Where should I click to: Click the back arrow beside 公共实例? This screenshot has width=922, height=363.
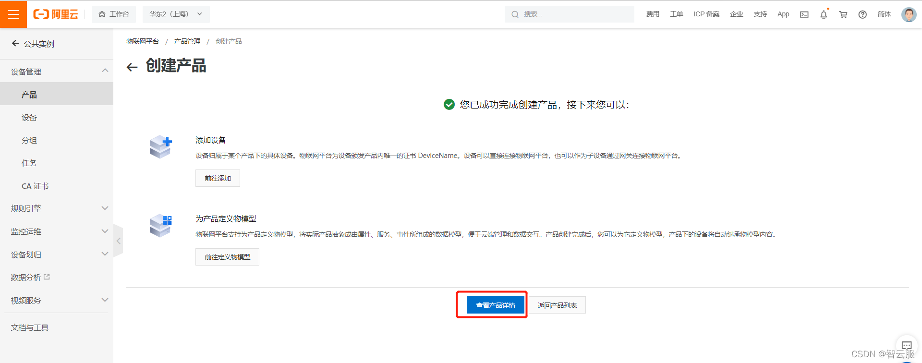pos(15,44)
